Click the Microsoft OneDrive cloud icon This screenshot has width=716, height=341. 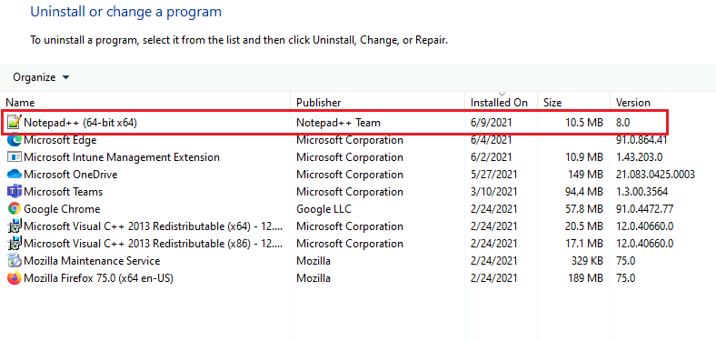tap(15, 175)
